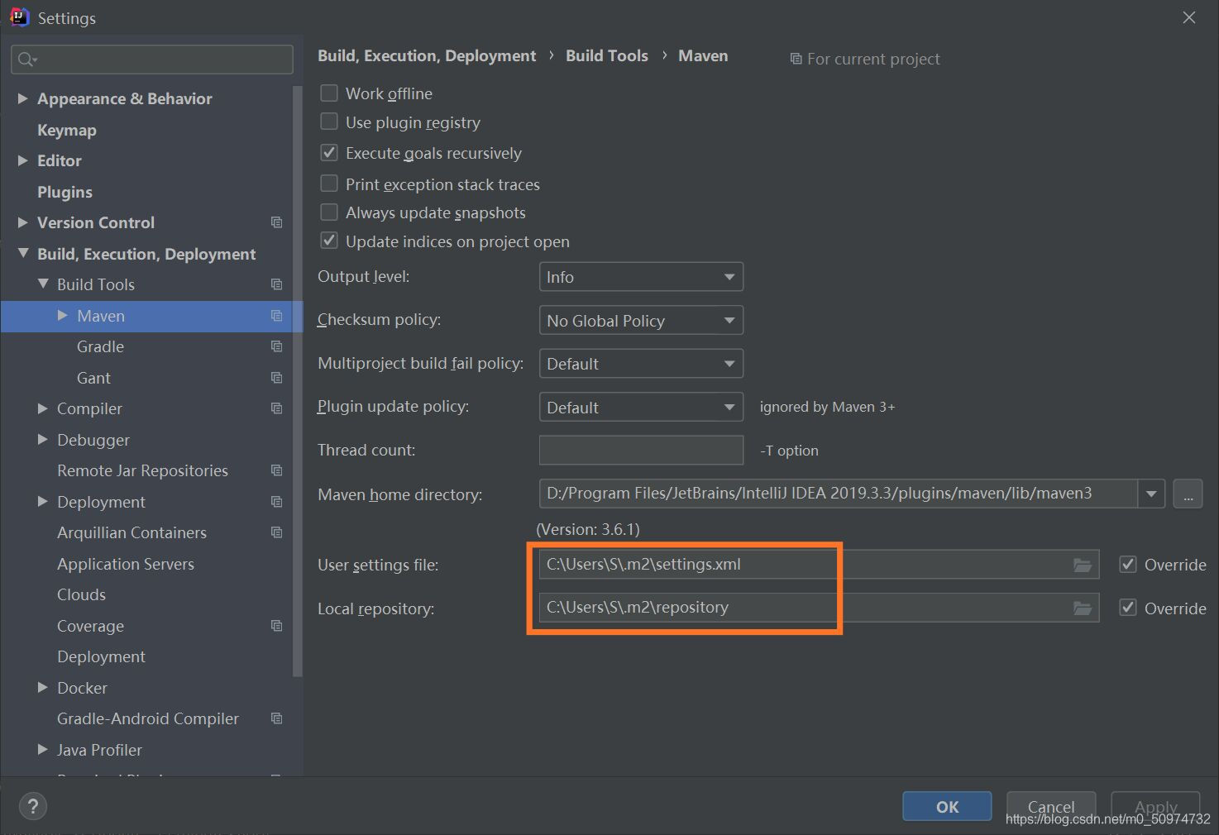
Task: Open Clouds settings page
Action: (81, 594)
